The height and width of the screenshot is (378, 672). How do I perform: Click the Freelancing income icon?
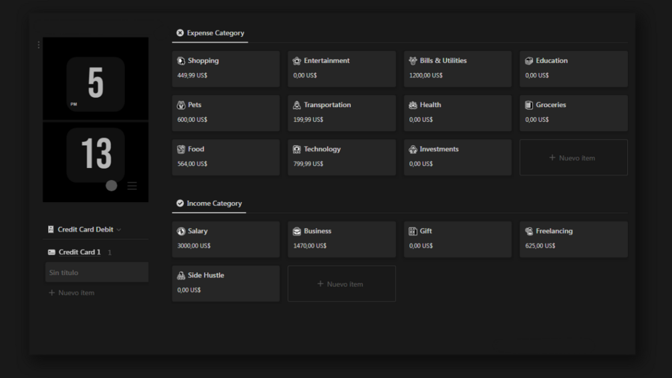click(x=529, y=231)
